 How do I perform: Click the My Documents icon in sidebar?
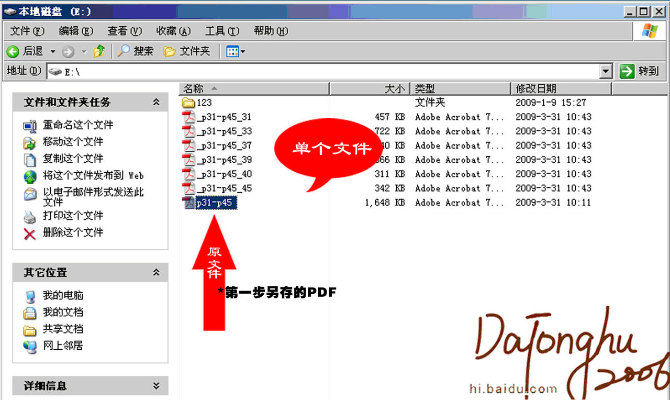coord(30,313)
